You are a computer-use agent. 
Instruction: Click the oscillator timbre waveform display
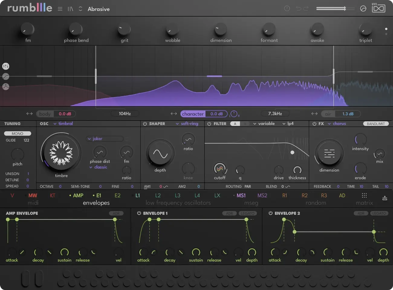(61, 153)
